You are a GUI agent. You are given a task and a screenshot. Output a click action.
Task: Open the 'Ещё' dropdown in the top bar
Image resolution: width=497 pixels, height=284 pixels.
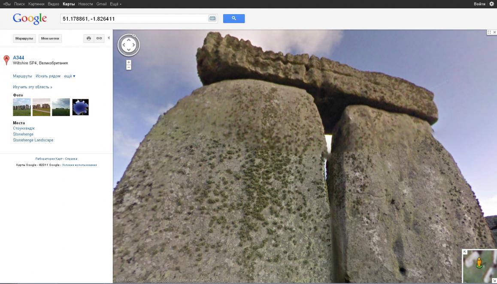(115, 4)
